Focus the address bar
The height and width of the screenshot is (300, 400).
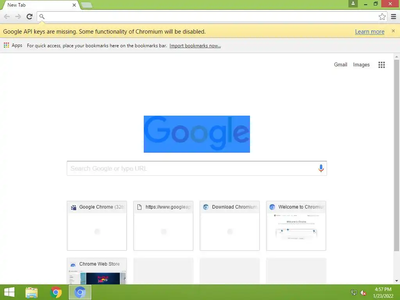click(212, 16)
